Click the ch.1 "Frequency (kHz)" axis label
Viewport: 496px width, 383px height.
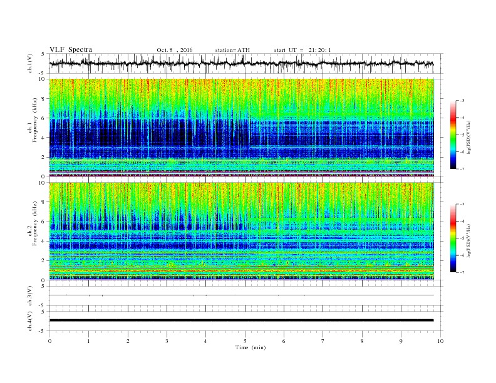click(x=35, y=120)
